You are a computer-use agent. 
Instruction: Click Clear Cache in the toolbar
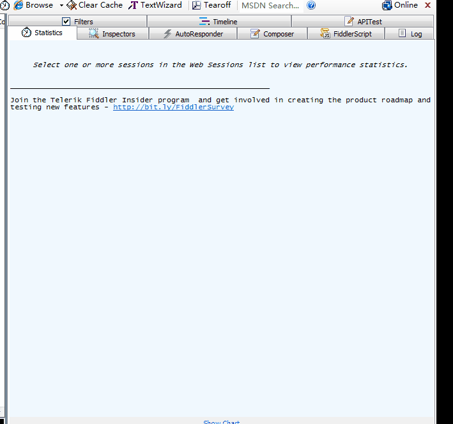pos(95,5)
